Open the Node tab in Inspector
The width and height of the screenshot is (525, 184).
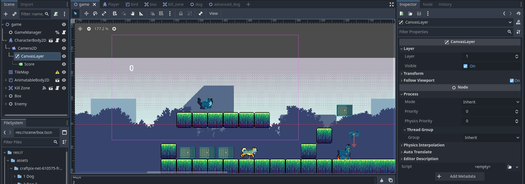428,4
